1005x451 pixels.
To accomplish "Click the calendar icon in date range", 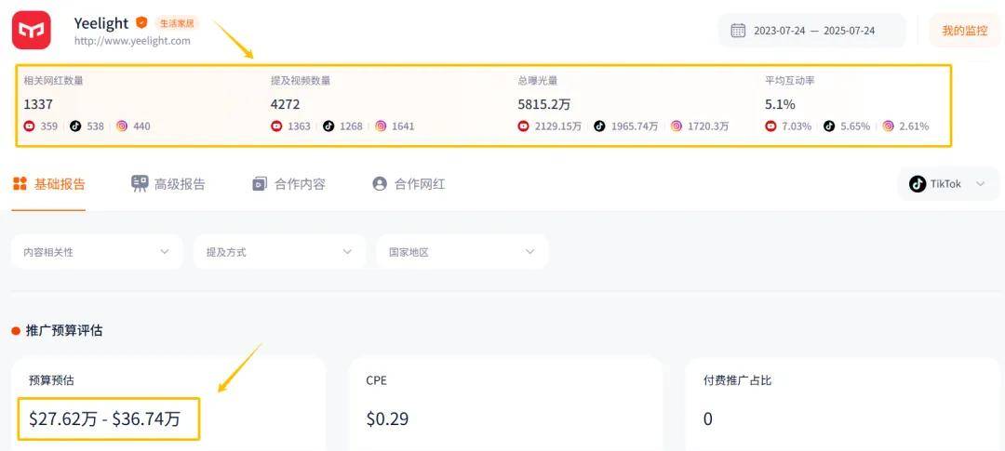I will coord(738,31).
